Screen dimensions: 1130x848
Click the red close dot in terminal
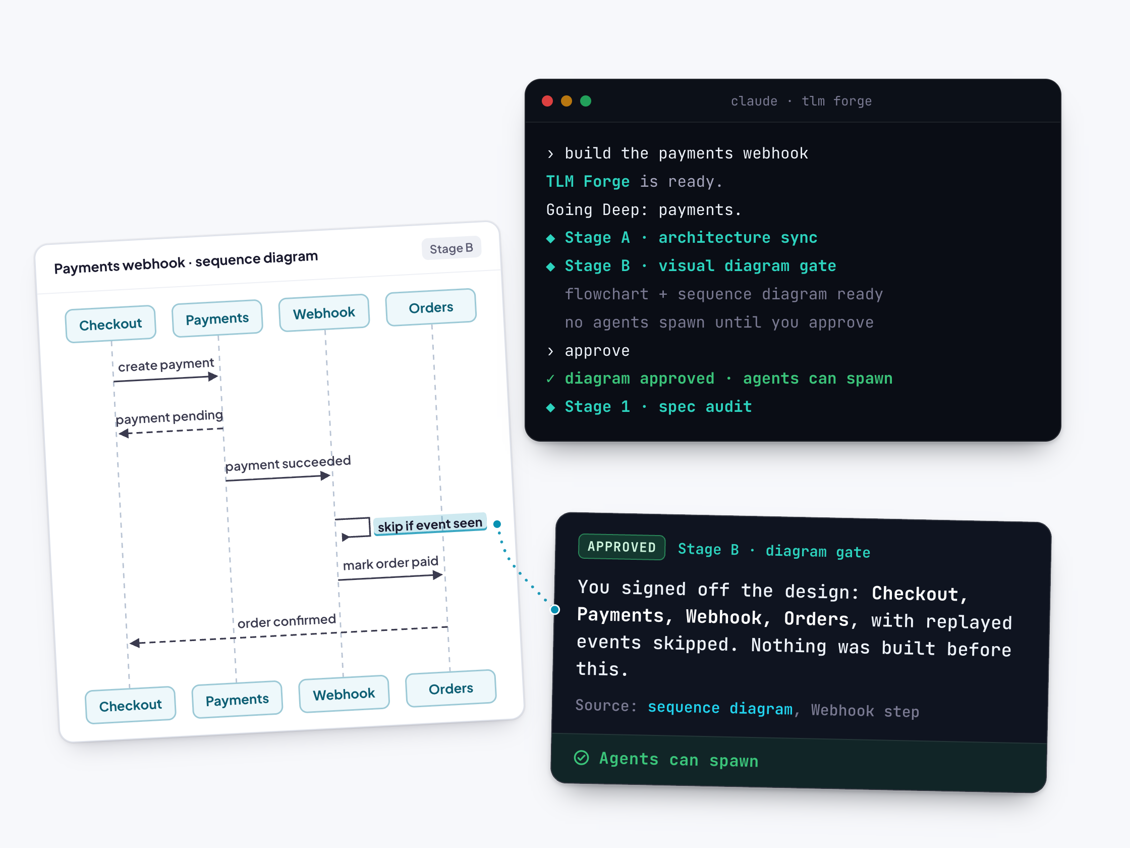coord(547,100)
